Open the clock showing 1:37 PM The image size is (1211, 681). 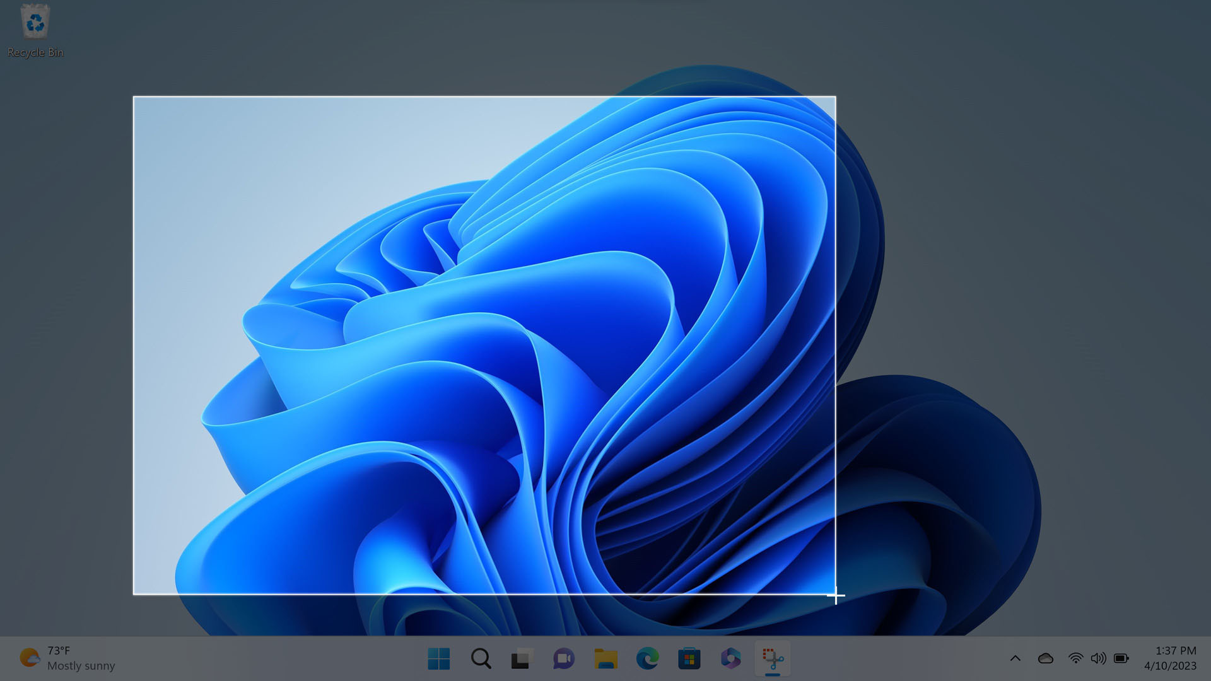[x=1175, y=651]
